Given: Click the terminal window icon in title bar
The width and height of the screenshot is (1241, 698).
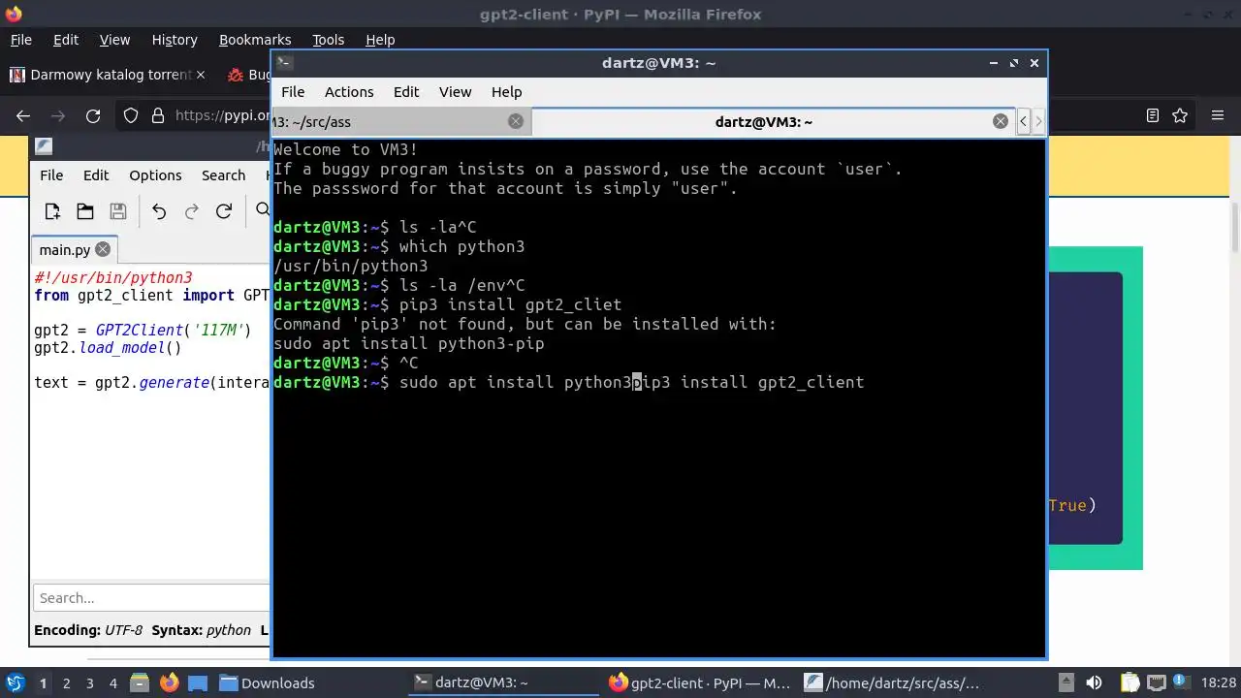Looking at the screenshot, I should 284,63.
